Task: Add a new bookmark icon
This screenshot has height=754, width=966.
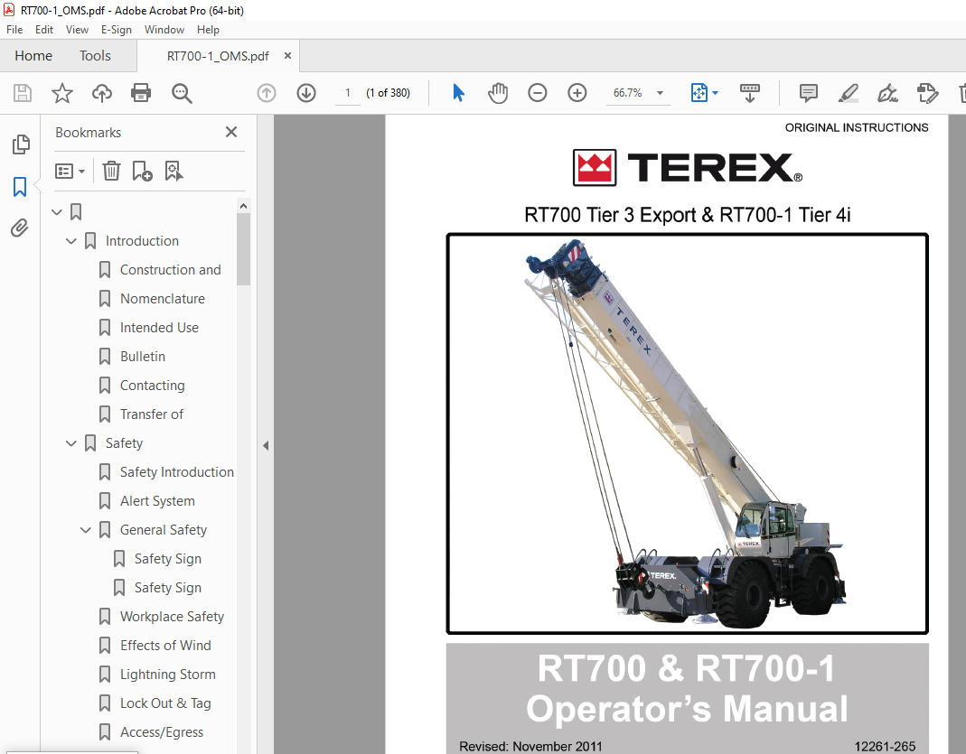Action: pos(142,171)
